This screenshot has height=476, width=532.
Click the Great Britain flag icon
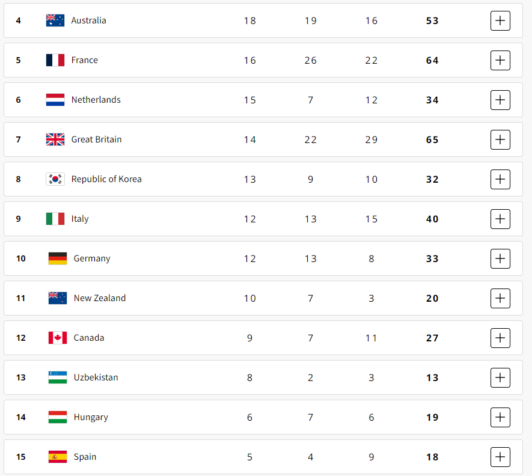coord(55,139)
